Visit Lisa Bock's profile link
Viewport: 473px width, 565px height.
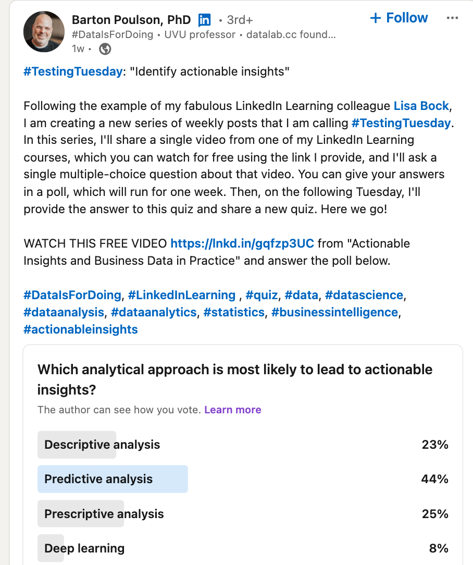coord(421,106)
